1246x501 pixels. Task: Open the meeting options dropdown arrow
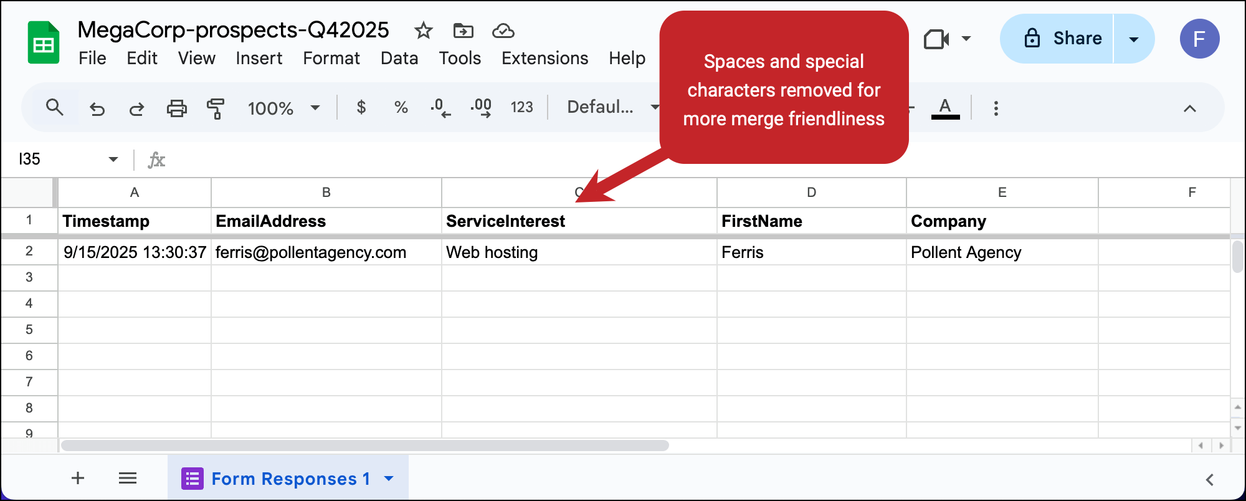pos(966,39)
